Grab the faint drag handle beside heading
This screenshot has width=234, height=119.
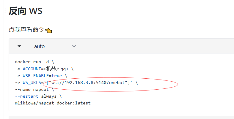pos(4,11)
